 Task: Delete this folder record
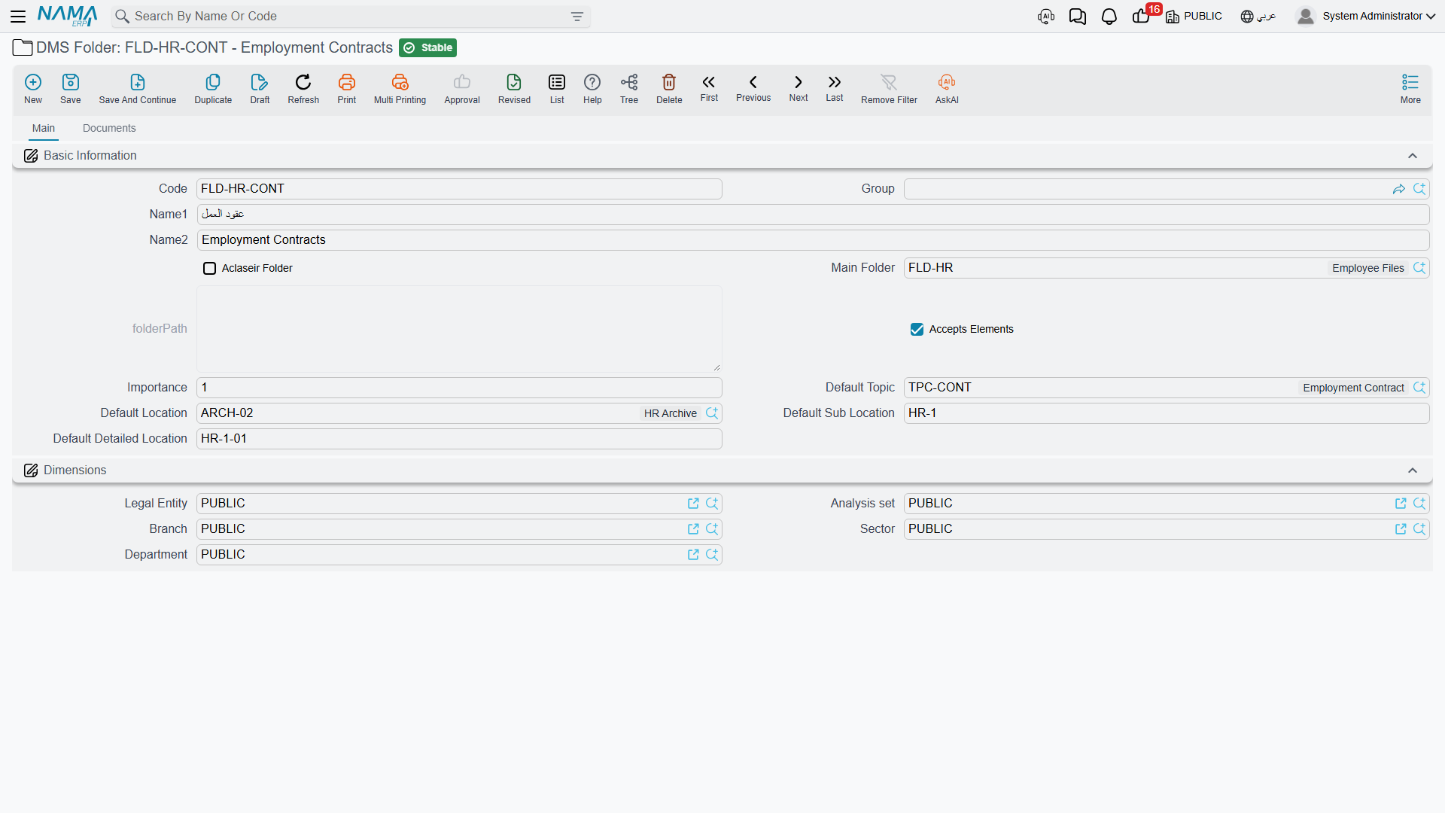669,89
